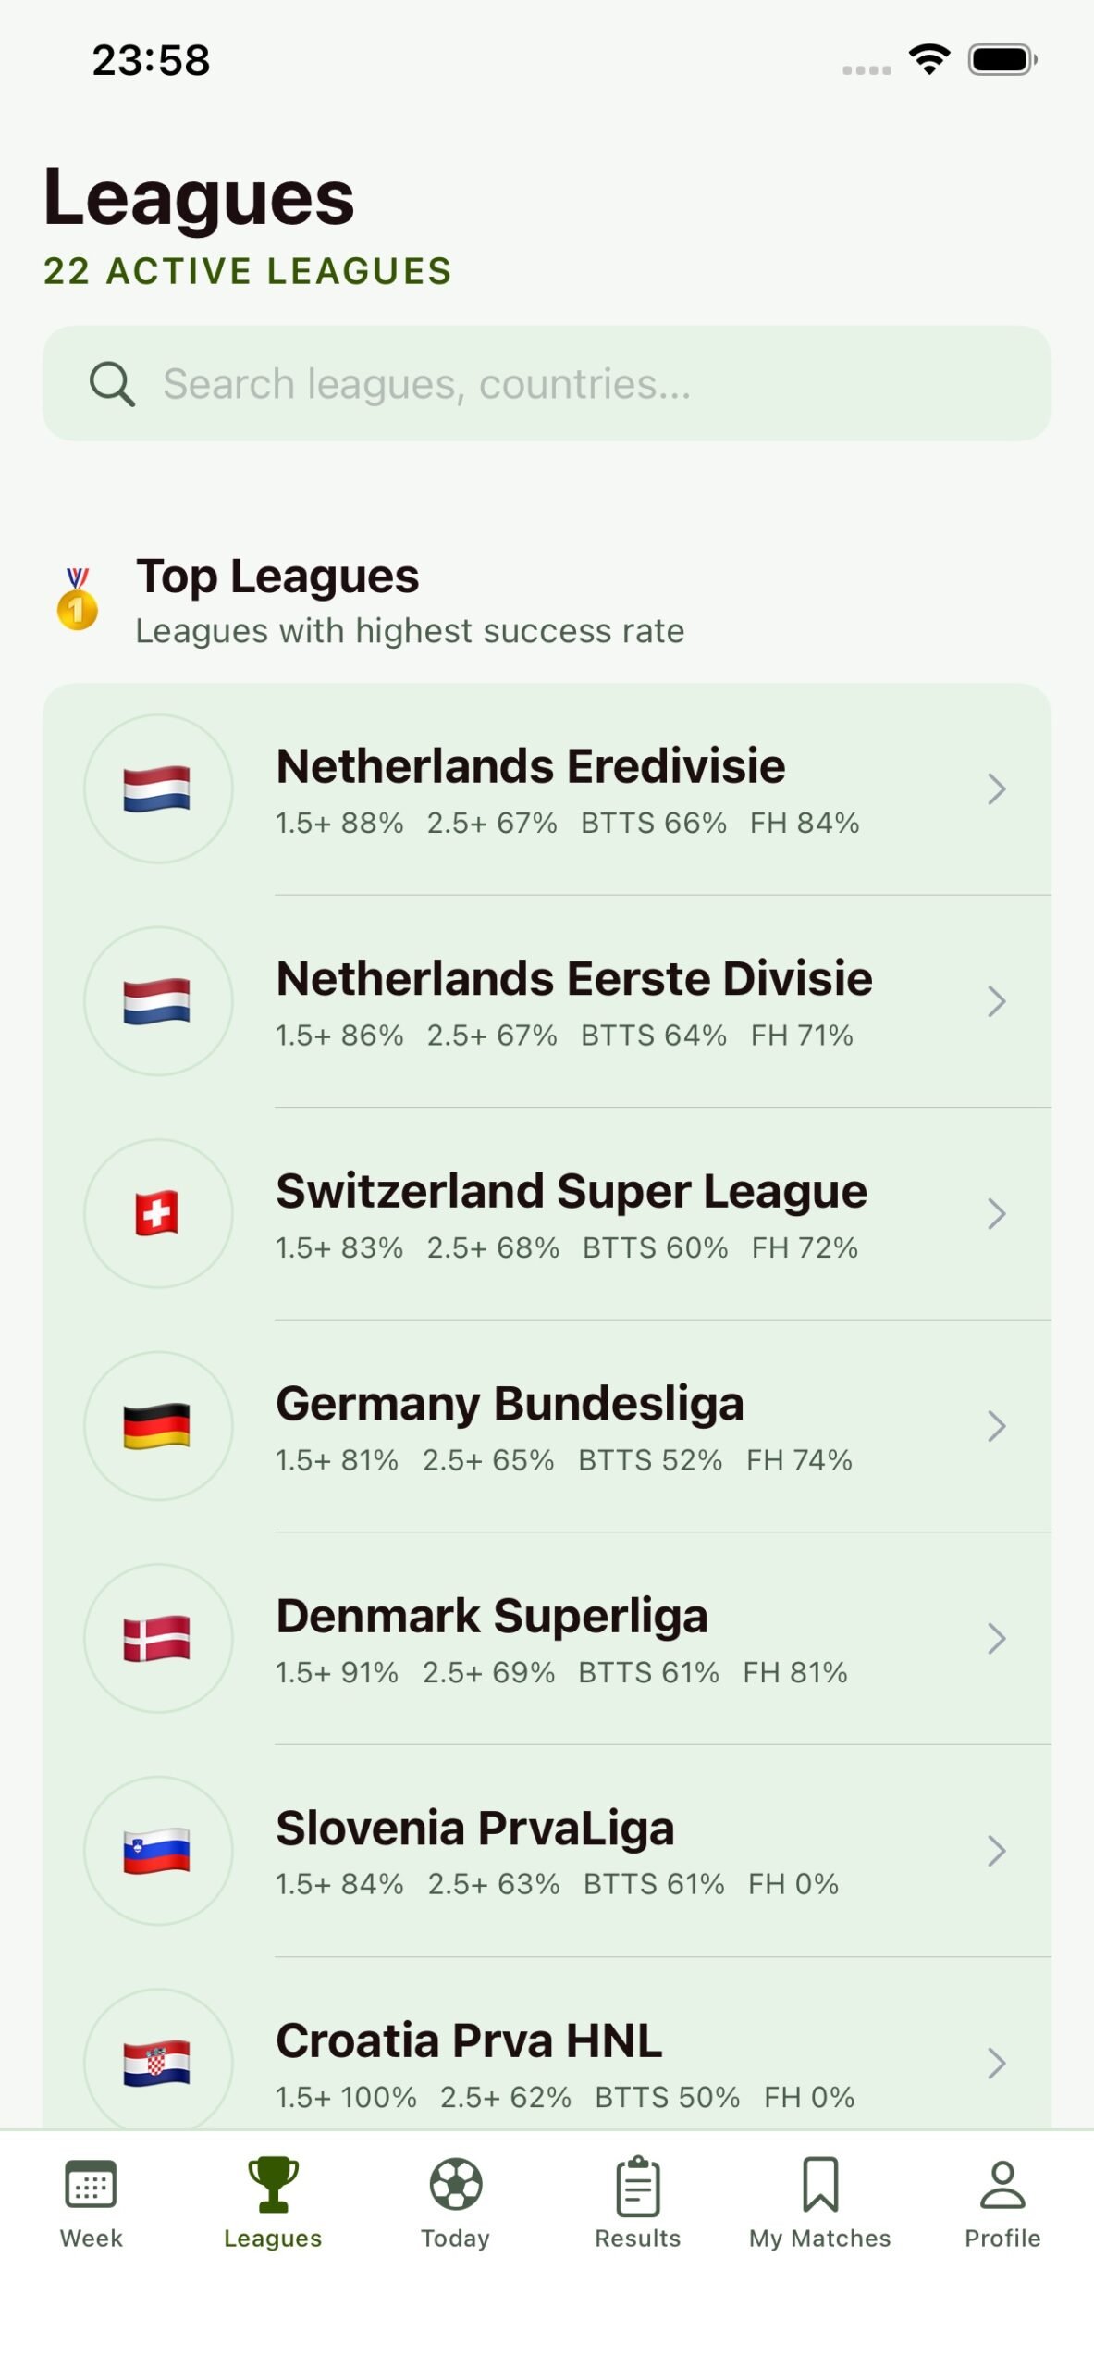Expand Netherlands Eerste Divisie chevron
The height and width of the screenshot is (2369, 1094).
point(996,1001)
